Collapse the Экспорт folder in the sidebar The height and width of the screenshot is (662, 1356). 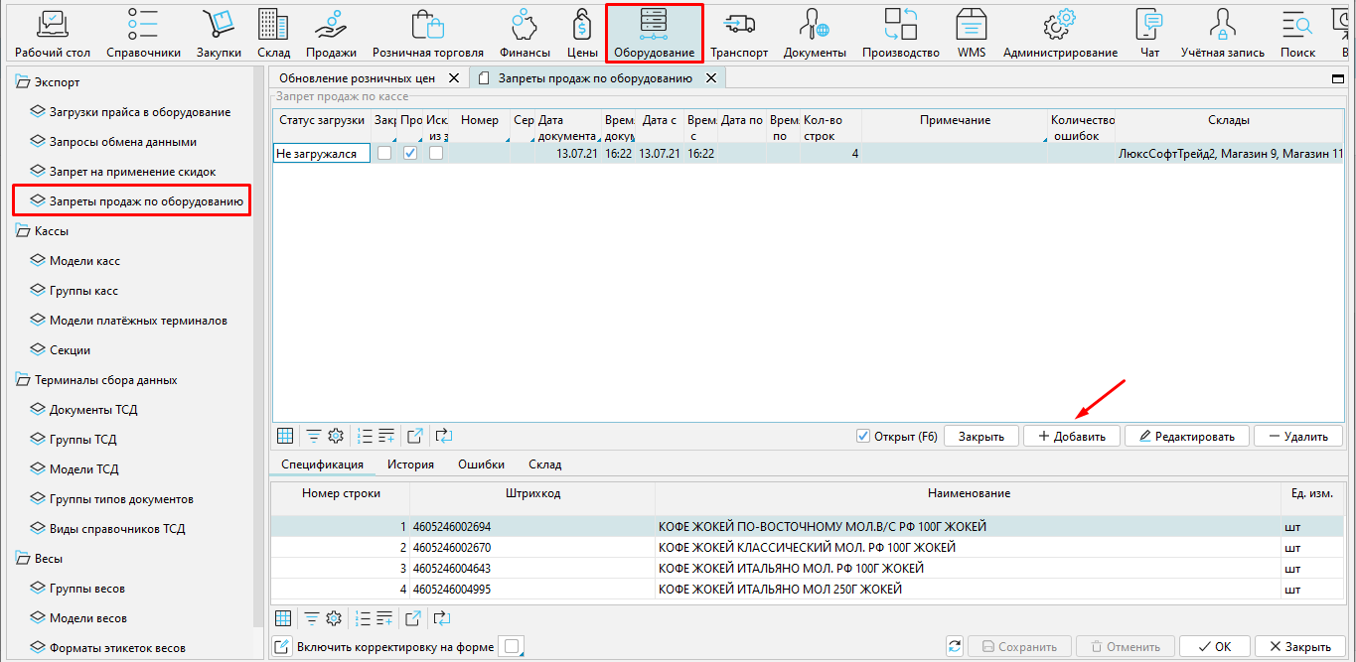[x=23, y=82]
